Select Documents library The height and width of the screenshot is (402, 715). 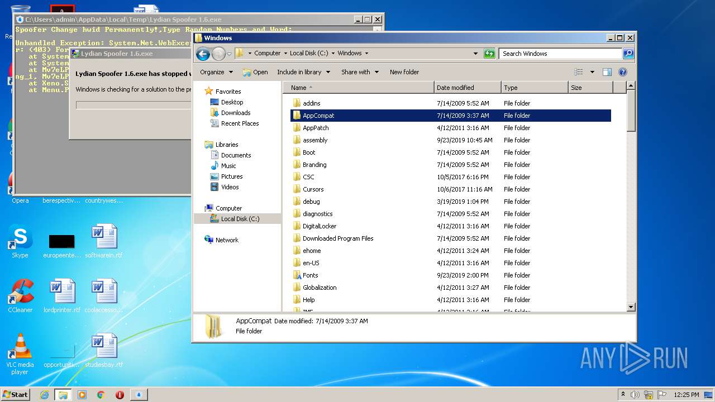236,155
